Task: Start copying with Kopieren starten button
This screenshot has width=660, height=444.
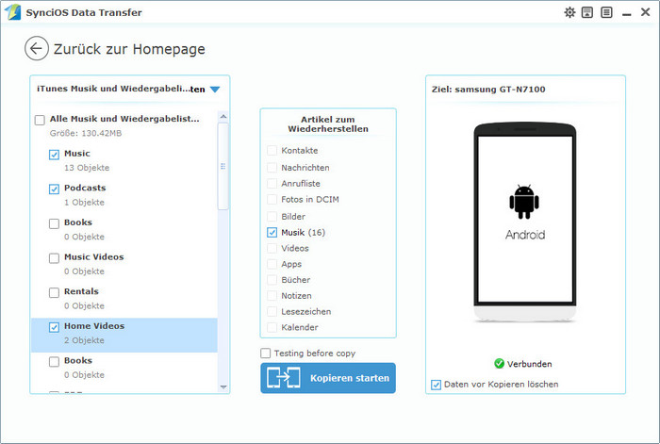Action: coord(328,378)
